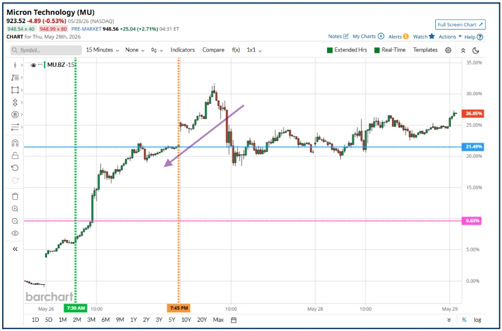Open the None dropdown
The height and width of the screenshot is (331, 502).
tap(135, 50)
